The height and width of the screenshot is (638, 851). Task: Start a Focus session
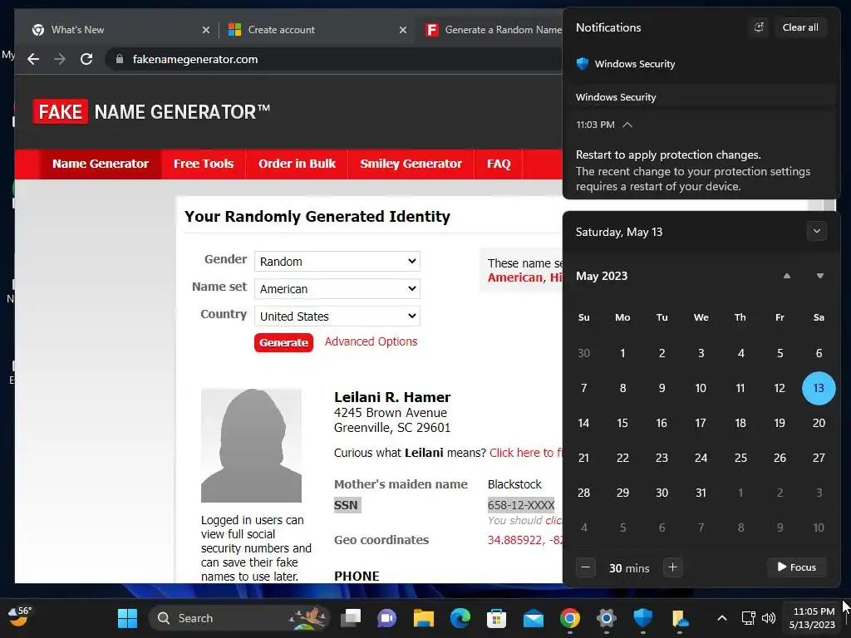point(797,567)
